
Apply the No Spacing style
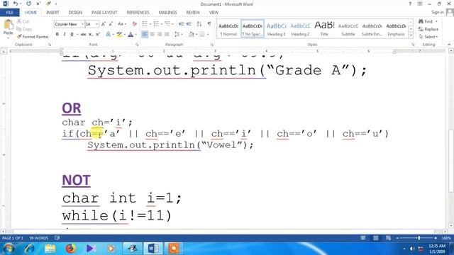coord(253,29)
